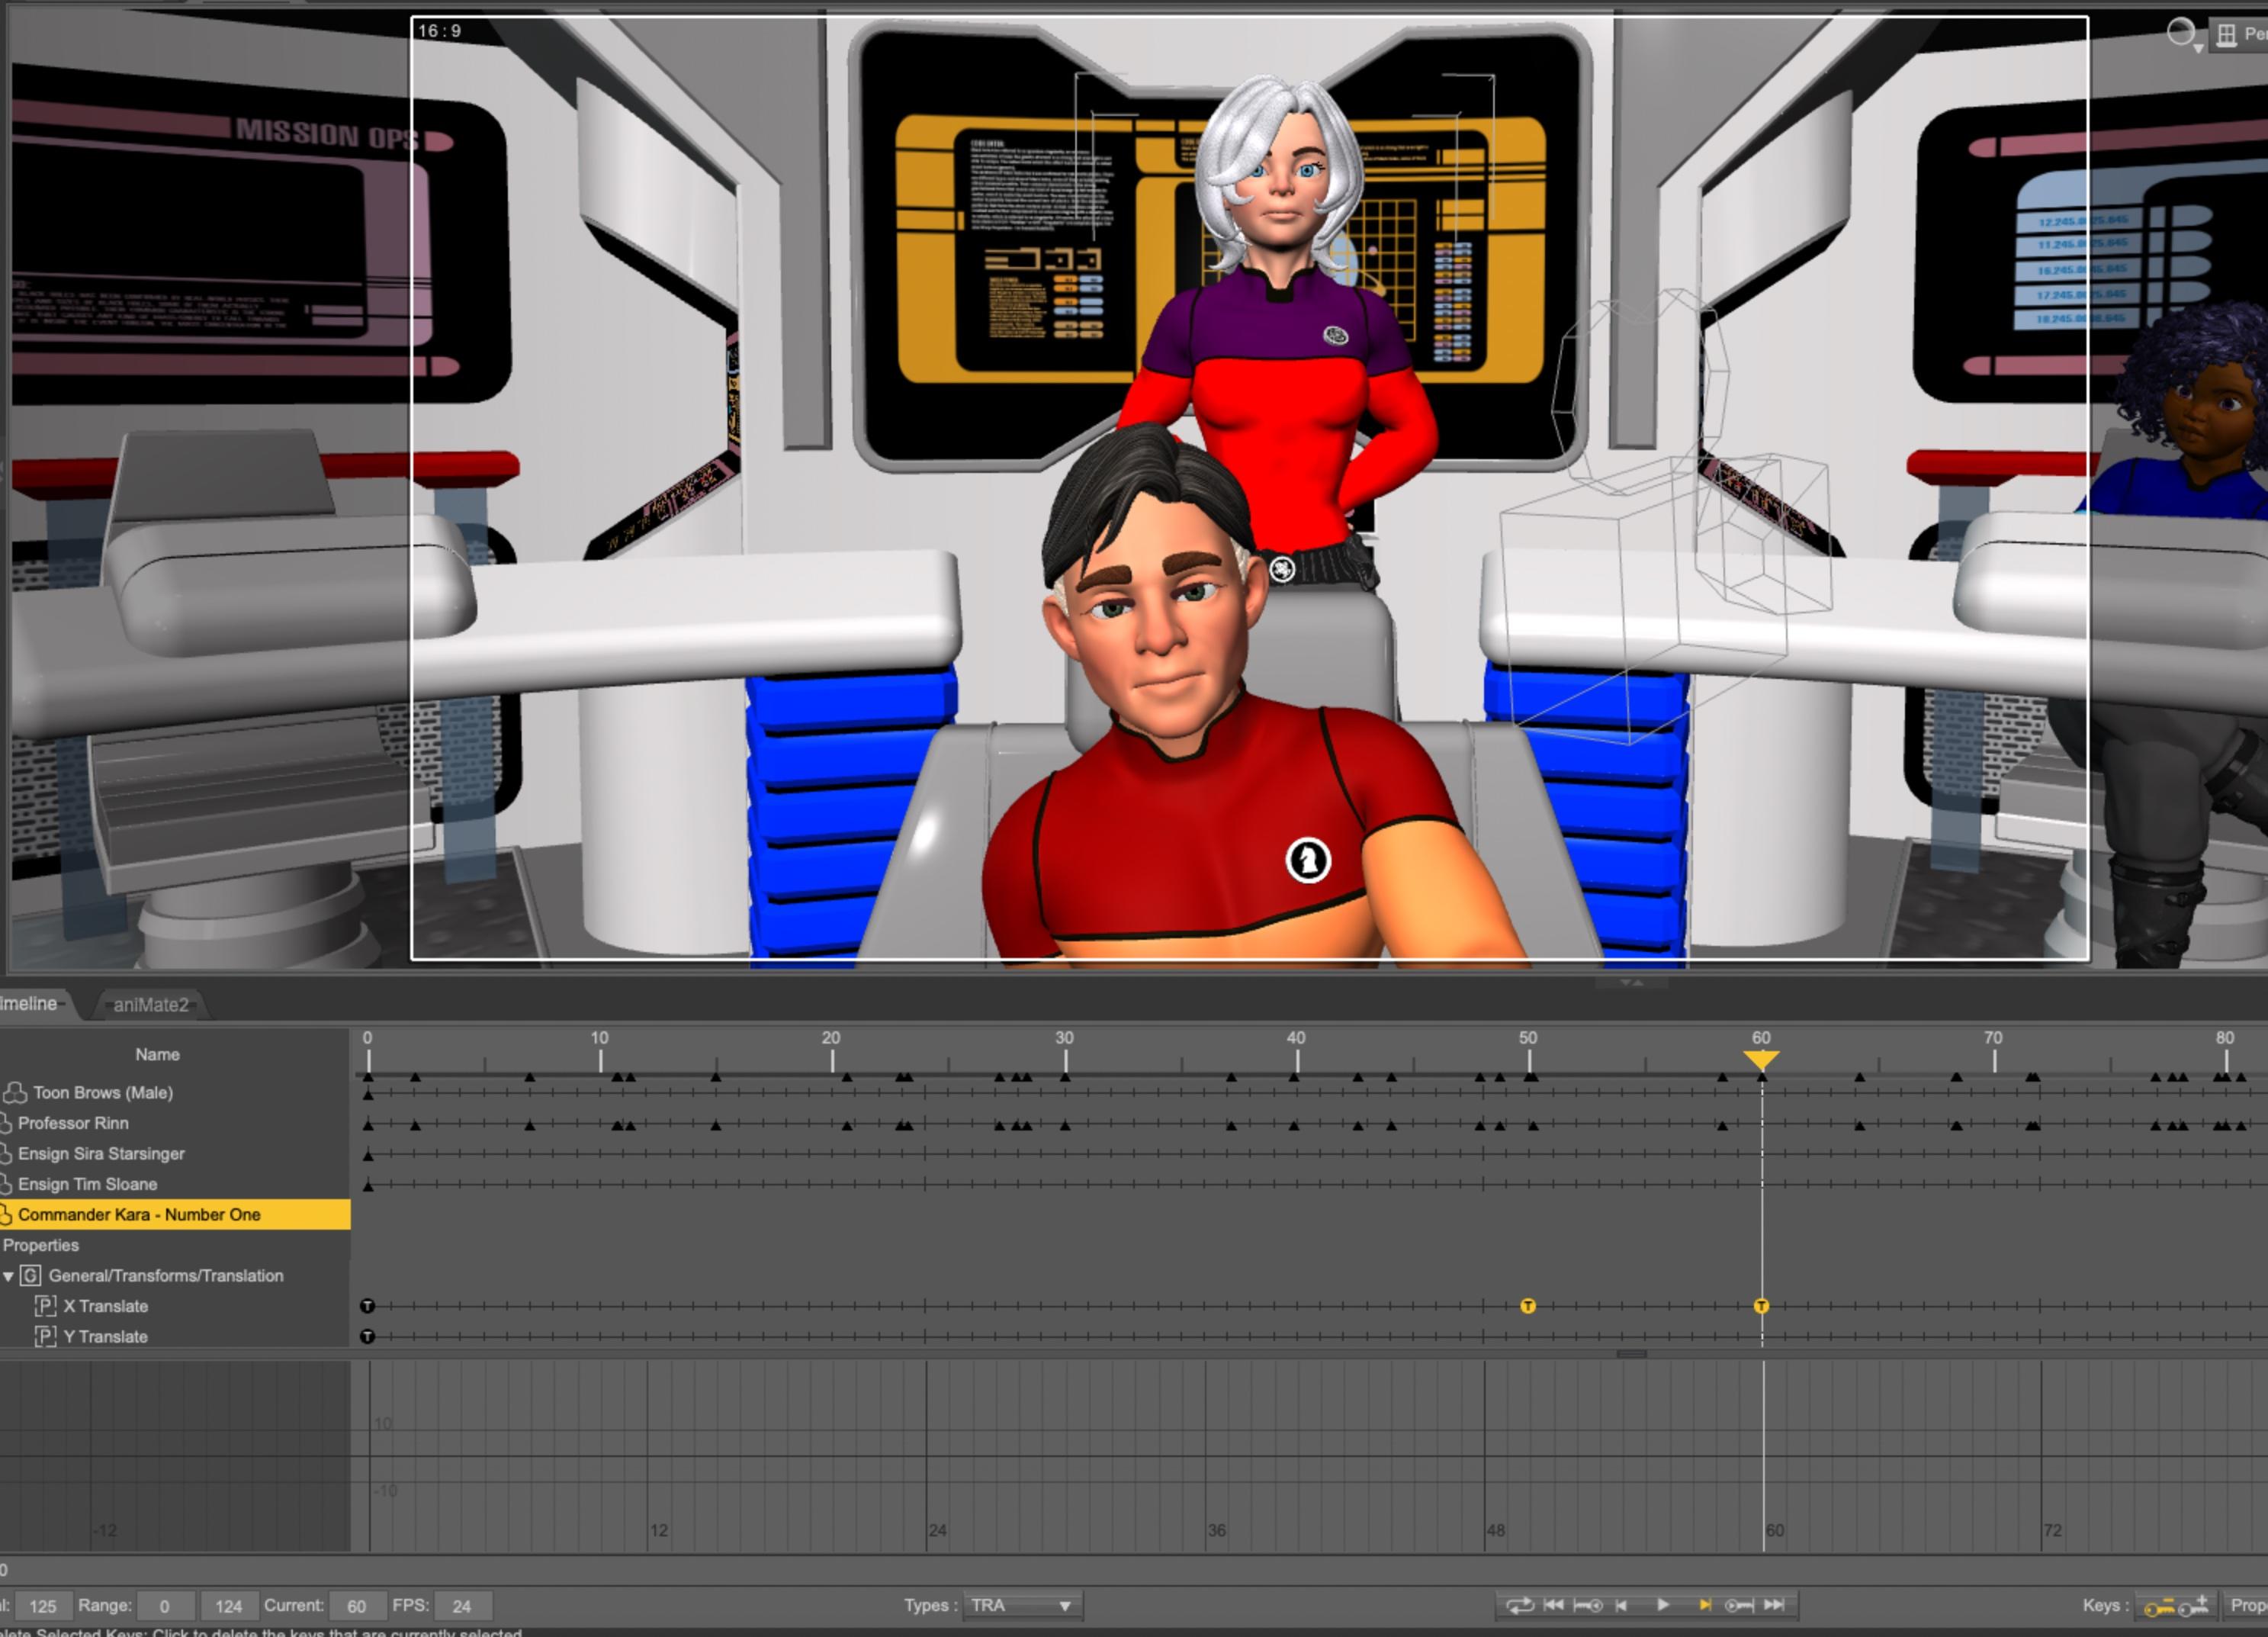Toggle loop playback icon
The width and height of the screenshot is (2268, 1637).
point(1519,1605)
